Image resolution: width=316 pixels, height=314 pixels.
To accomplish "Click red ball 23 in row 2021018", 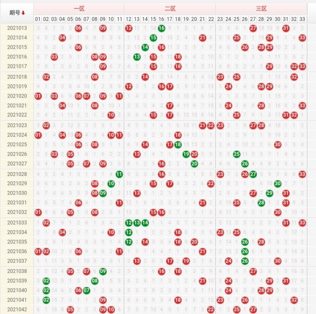I will point(220,77).
